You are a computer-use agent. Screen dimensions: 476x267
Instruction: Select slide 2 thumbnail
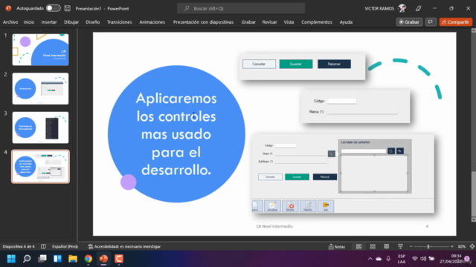(x=40, y=88)
